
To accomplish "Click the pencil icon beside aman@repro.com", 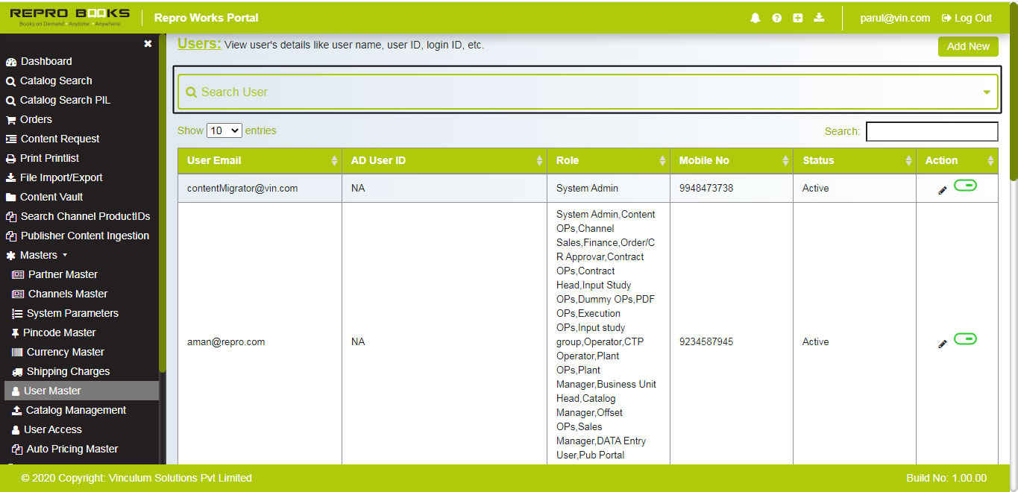I will pos(942,344).
